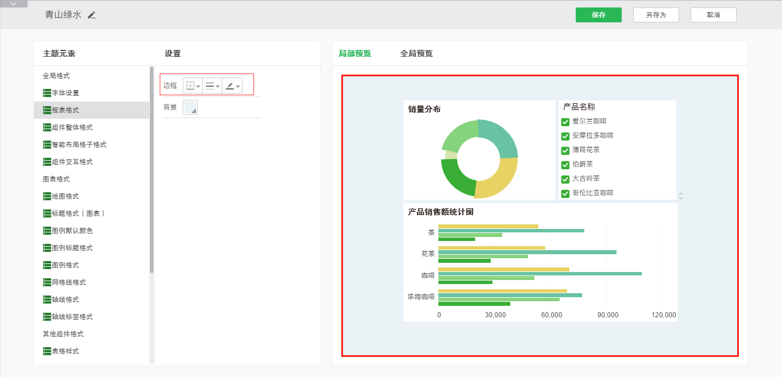
Task: Toggle the 大吉岭茶 checkbox
Action: 565,179
